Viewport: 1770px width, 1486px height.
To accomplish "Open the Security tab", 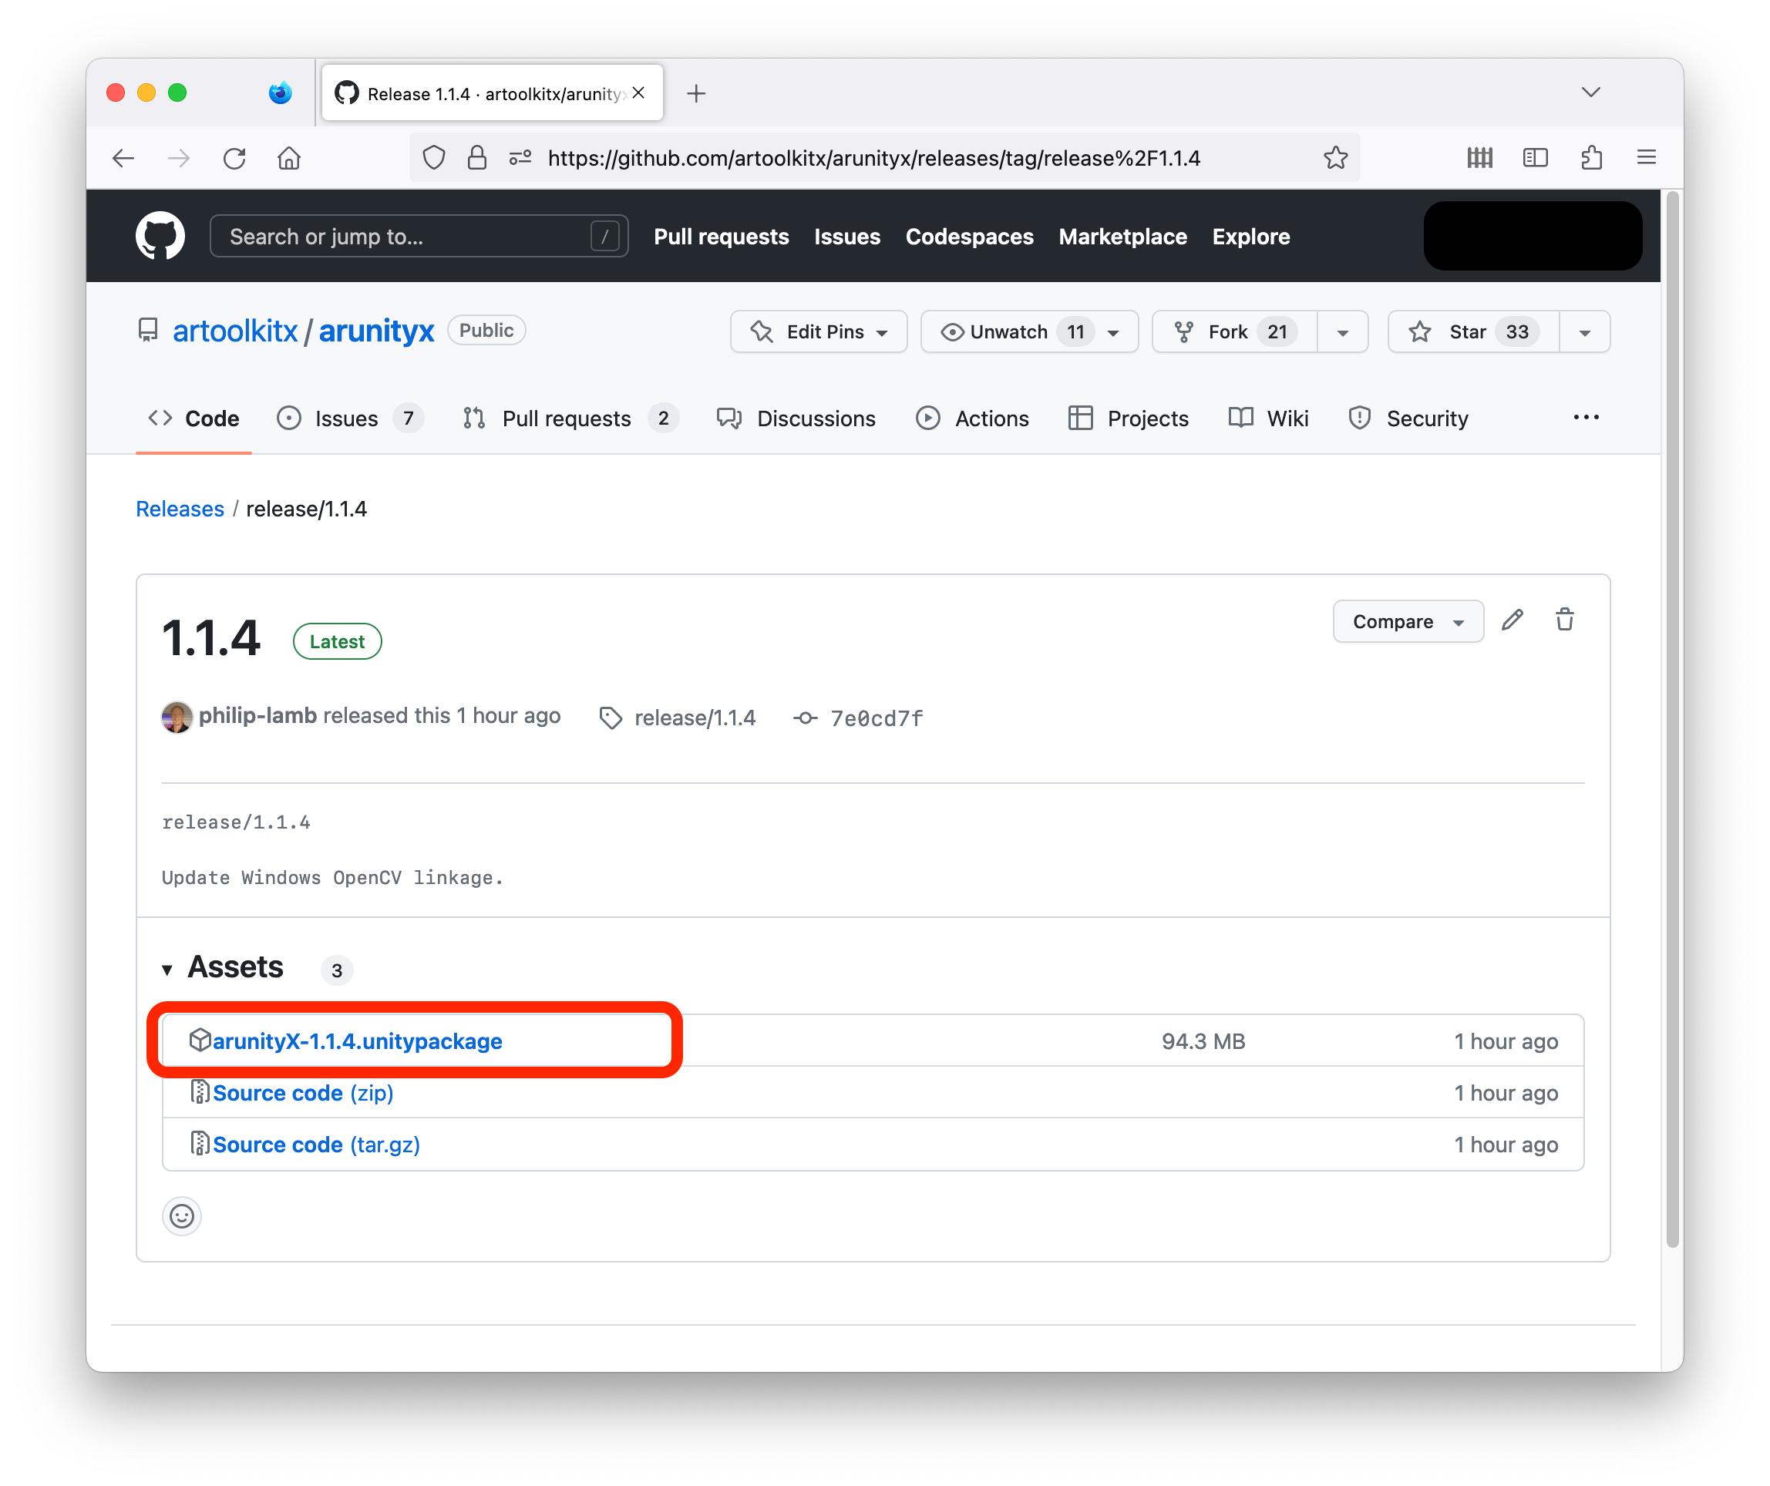I will (x=1408, y=418).
